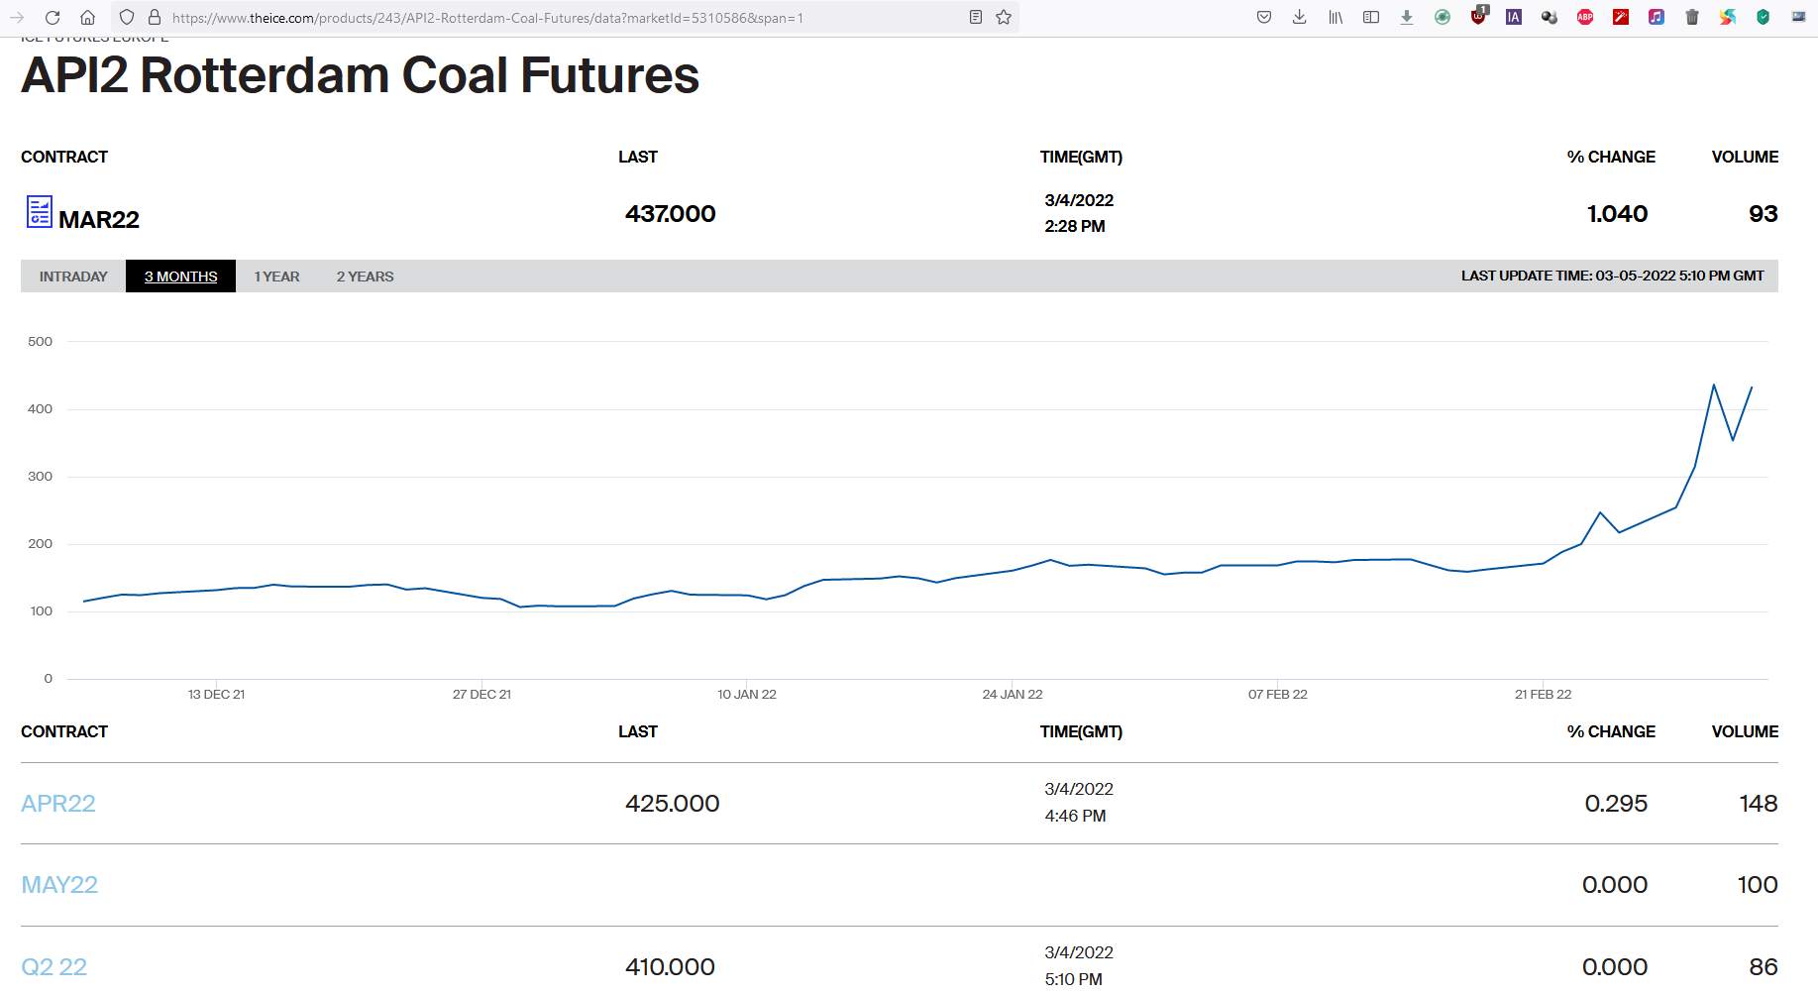Toggle reader view in the address bar
This screenshot has width=1818, height=996.
[x=976, y=18]
